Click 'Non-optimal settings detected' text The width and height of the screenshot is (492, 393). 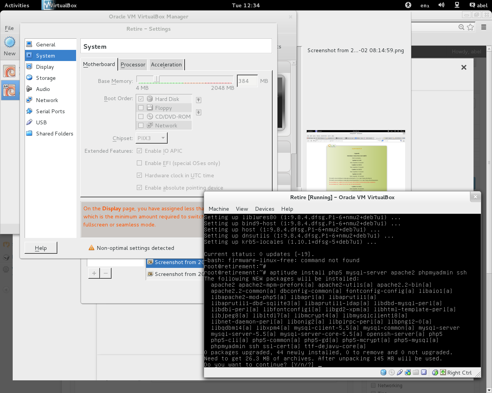click(135, 248)
